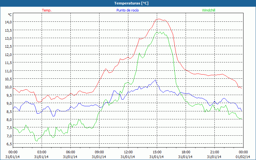Click the 21:00 time axis label
Screen dimensions: 256x160
tap(214, 152)
